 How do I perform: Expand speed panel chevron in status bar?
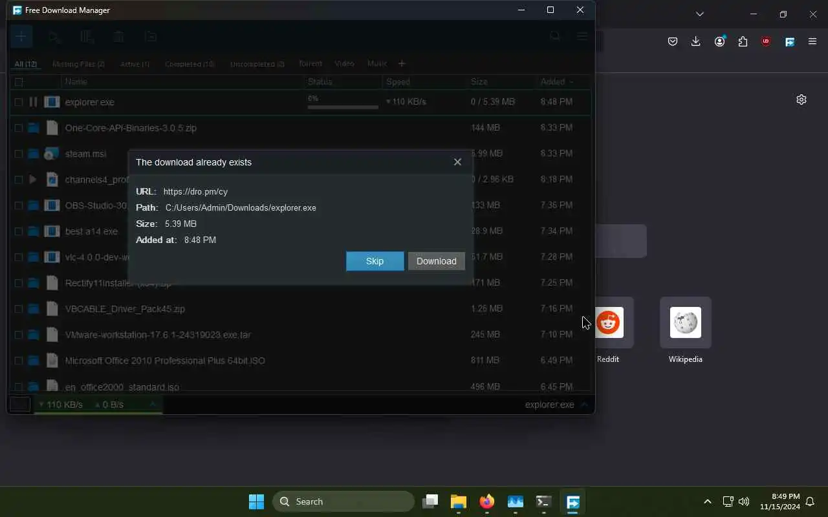[153, 405]
